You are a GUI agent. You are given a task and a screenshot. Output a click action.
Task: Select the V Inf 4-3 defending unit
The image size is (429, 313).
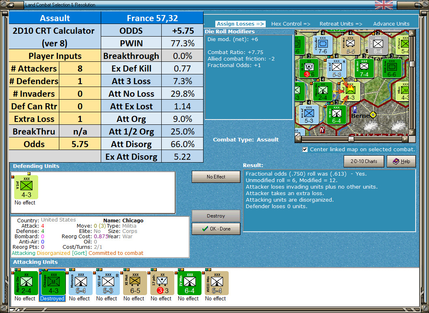click(26, 187)
